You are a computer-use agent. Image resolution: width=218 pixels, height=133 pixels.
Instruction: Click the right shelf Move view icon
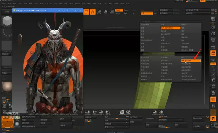[x=213, y=80]
